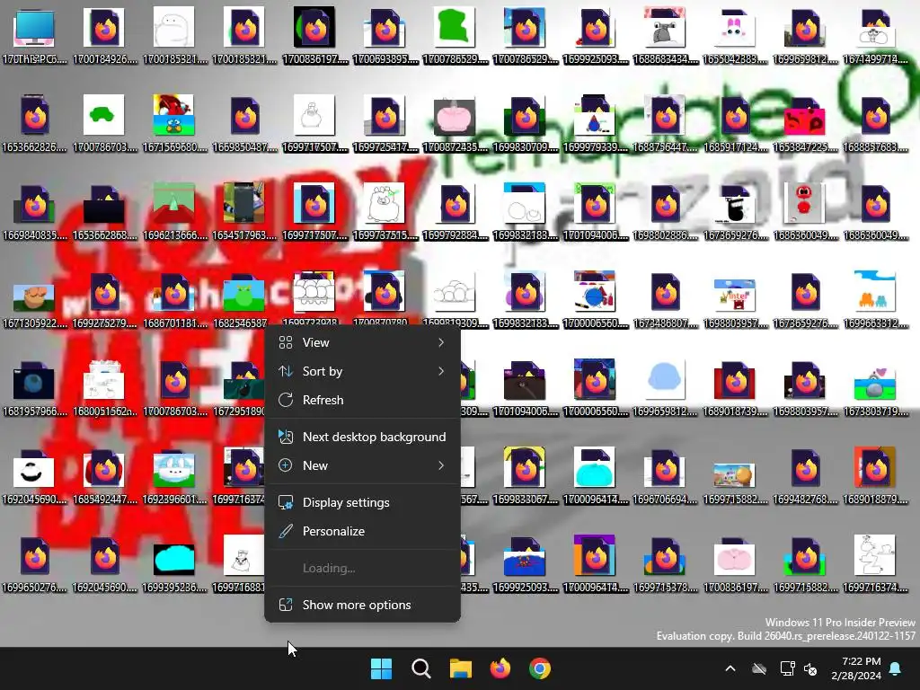Select desktop file 1688756447
This screenshot has height=690, width=920.
click(x=666, y=124)
